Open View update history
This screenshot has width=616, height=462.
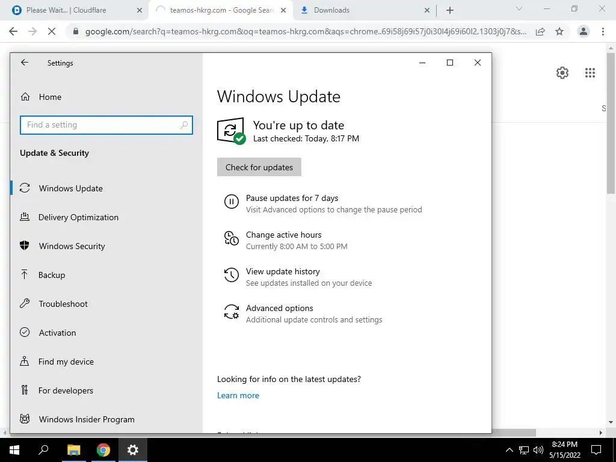point(283,271)
